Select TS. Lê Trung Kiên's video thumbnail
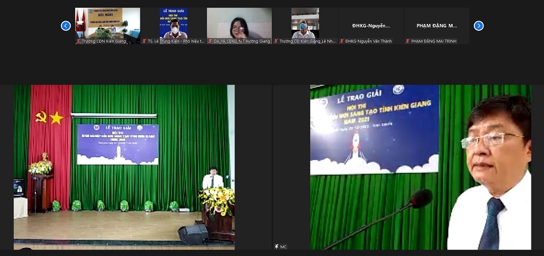The height and width of the screenshot is (256, 544). 174,23
